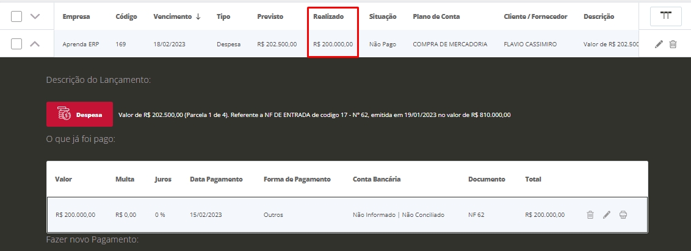The image size is (691, 251).
Task: Delete the R$ 200.000,00 payment record
Action: pyautogui.click(x=590, y=214)
